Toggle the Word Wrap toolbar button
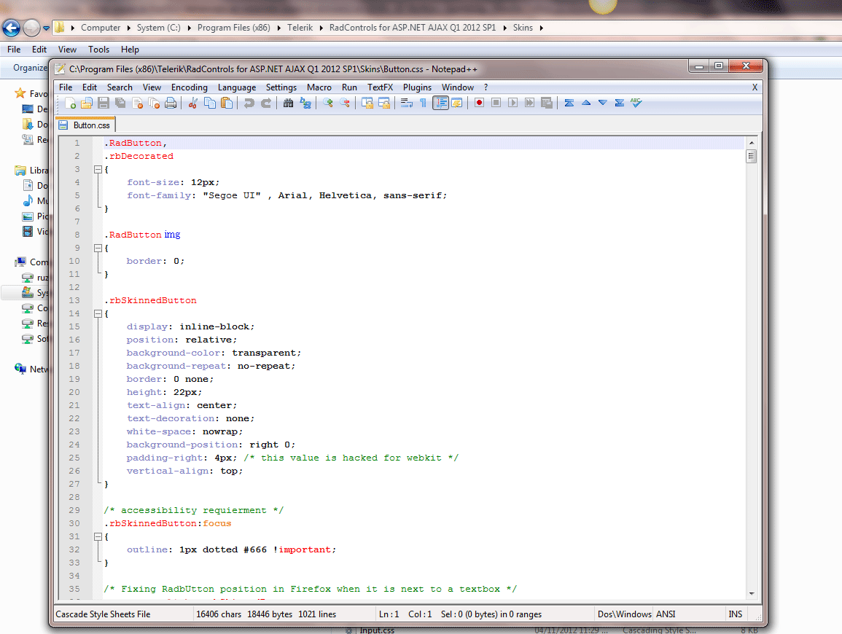The width and height of the screenshot is (842, 634). pos(406,103)
